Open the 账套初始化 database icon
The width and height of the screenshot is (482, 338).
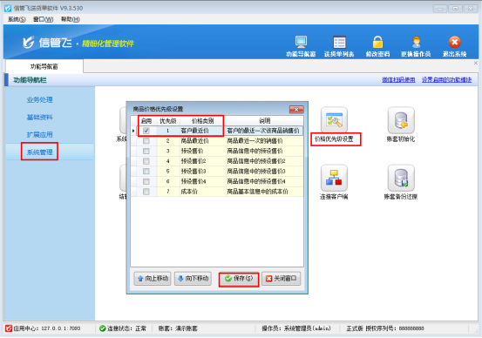click(401, 120)
